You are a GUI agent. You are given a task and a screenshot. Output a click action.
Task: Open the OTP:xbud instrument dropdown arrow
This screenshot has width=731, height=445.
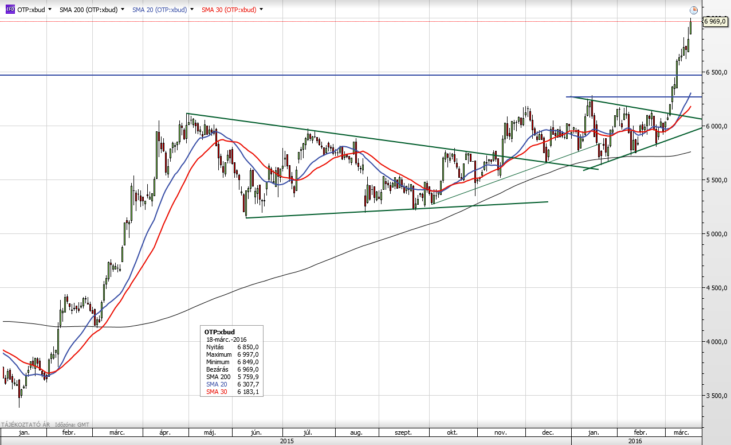click(50, 10)
